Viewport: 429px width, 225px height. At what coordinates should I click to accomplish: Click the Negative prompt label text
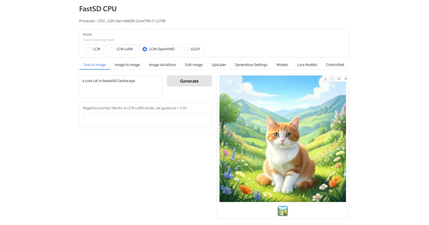click(135, 108)
